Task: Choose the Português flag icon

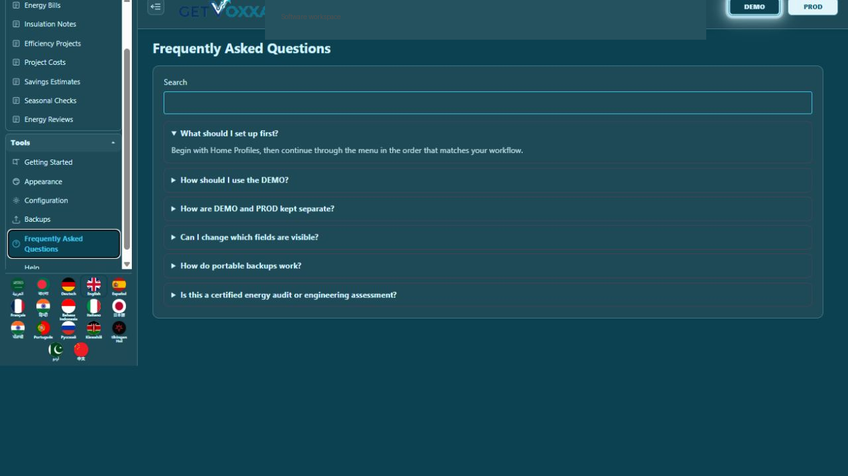Action: click(43, 330)
